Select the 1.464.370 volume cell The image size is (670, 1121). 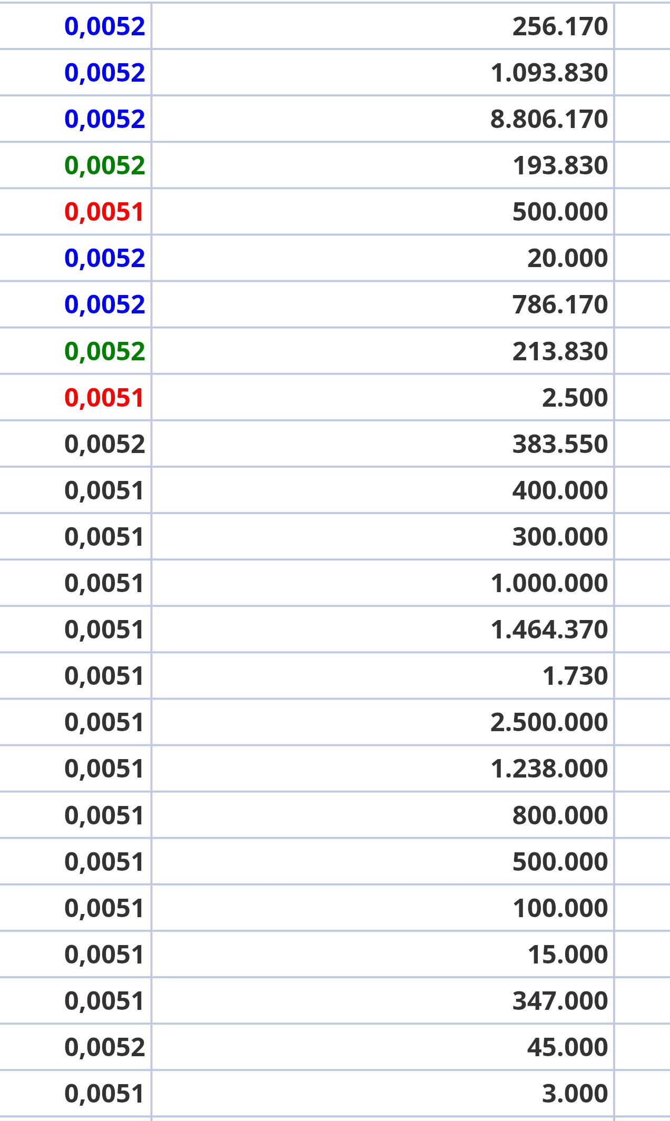click(x=549, y=630)
